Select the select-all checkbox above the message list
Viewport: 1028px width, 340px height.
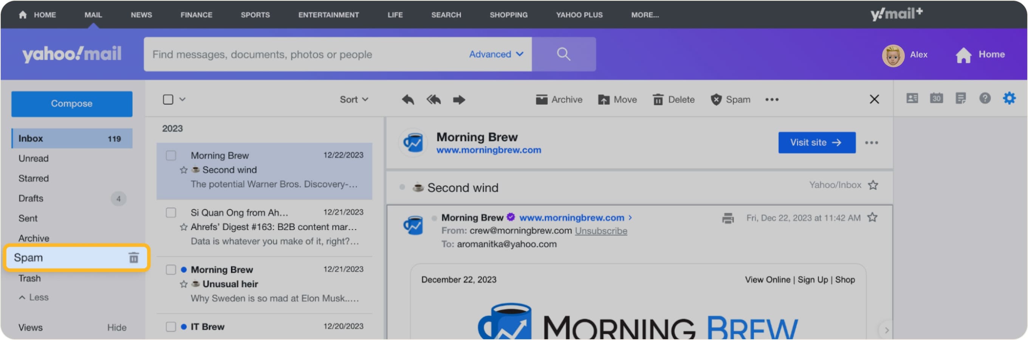168,99
